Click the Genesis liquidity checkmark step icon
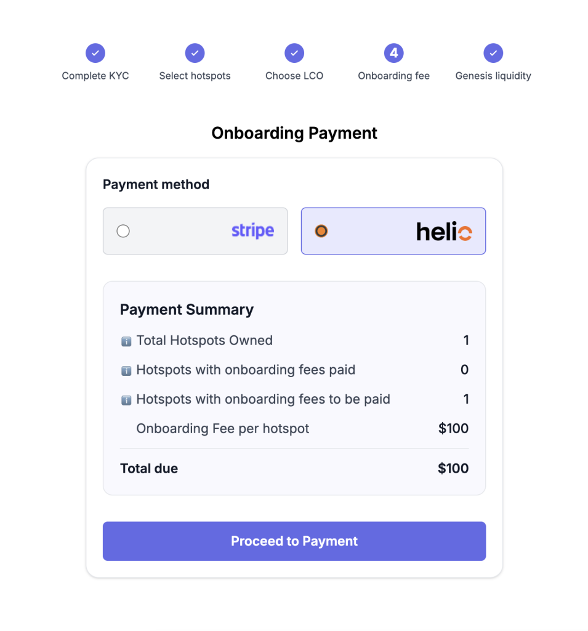This screenshot has height=631, width=588. coord(493,54)
